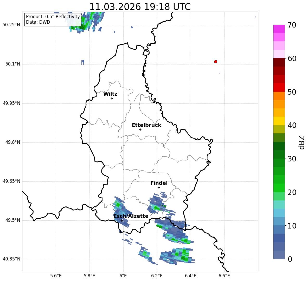The image size is (308, 281).
Task: Click the 49.8°N latitude label
Action: [13, 142]
